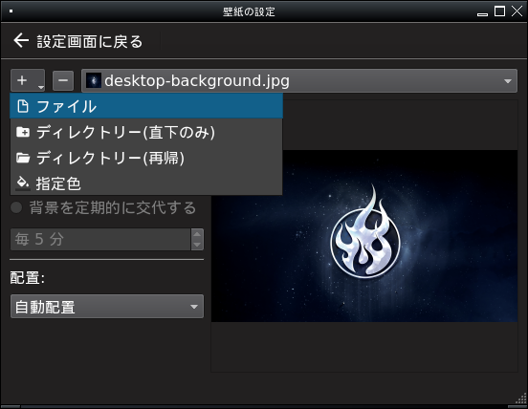Maximize the 壁紙の設定 window

(499, 11)
